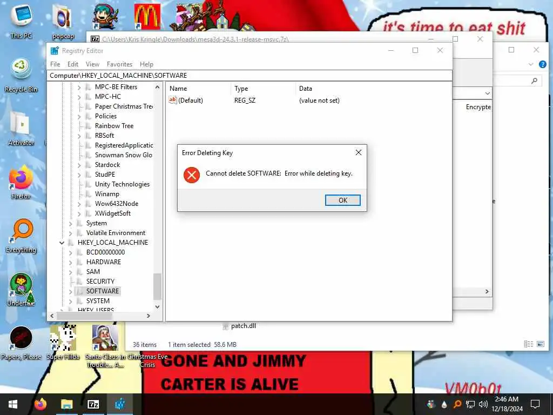
Task: Click Explorer help question mark icon
Action: 542,64
